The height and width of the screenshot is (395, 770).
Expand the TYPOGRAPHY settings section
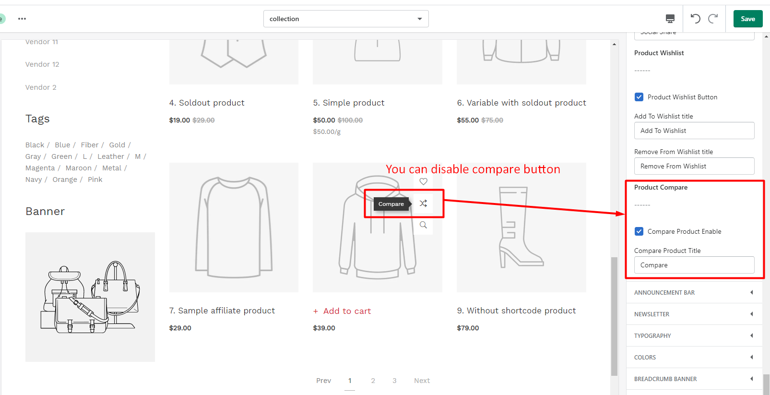click(x=694, y=335)
